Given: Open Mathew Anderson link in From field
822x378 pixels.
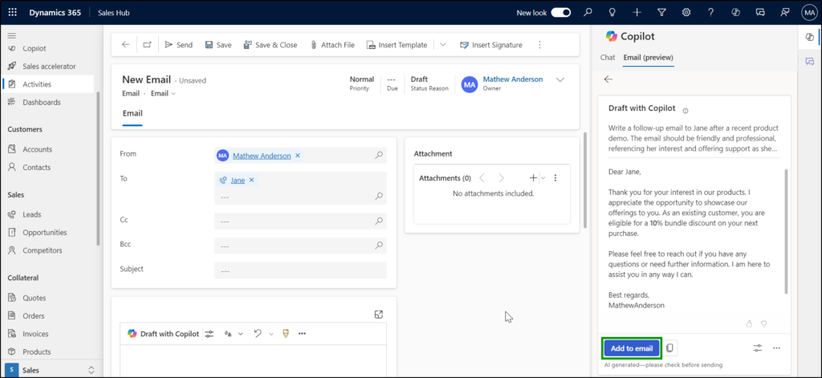Looking at the screenshot, I should click(262, 156).
